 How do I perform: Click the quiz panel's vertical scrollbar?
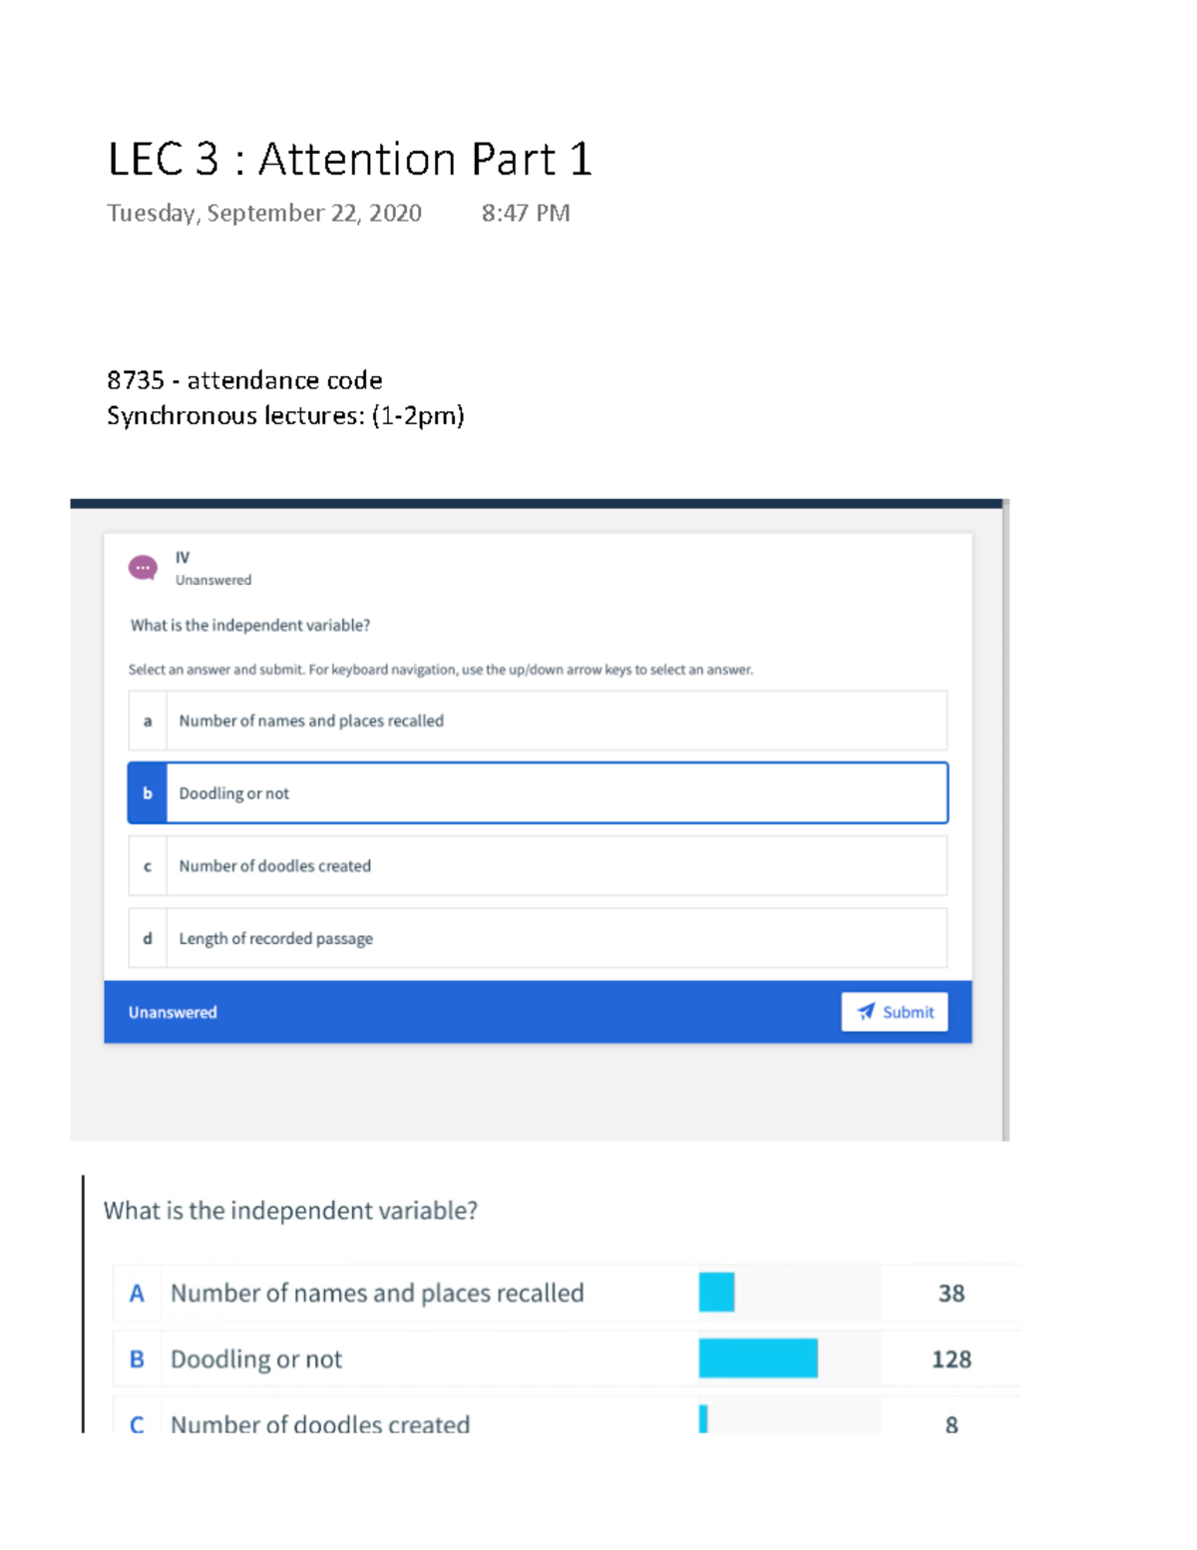pos(1005,818)
